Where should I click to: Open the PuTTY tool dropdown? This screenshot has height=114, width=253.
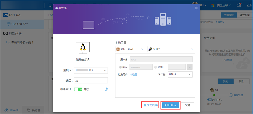tap(171, 49)
